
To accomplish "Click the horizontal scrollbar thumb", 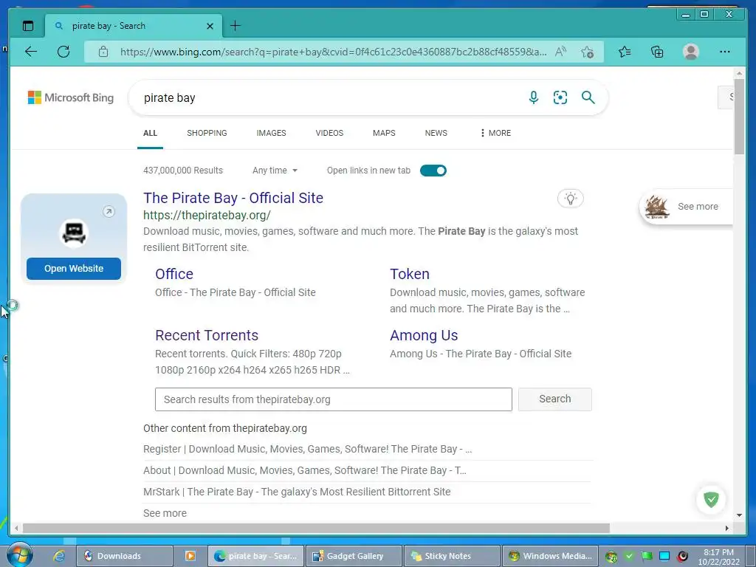I will pyautogui.click(x=316, y=529).
